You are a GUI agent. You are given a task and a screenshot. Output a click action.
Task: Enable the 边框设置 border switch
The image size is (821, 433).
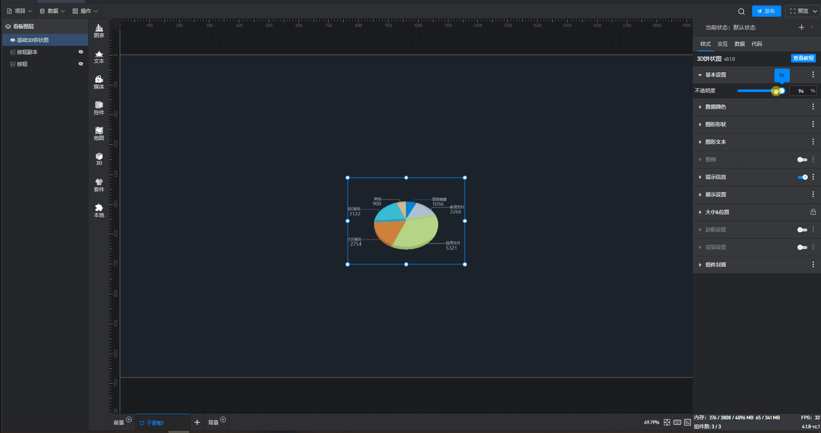(802, 230)
